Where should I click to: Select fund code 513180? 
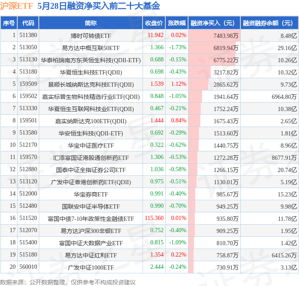click(x=28, y=71)
